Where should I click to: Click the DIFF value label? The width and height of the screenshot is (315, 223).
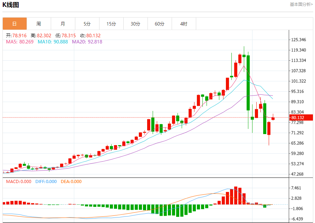point(46,182)
